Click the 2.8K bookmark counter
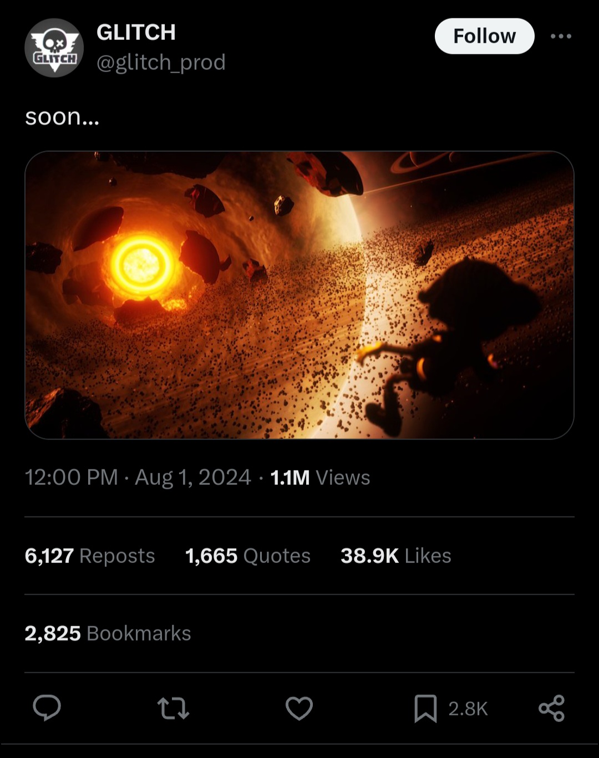 coord(468,708)
